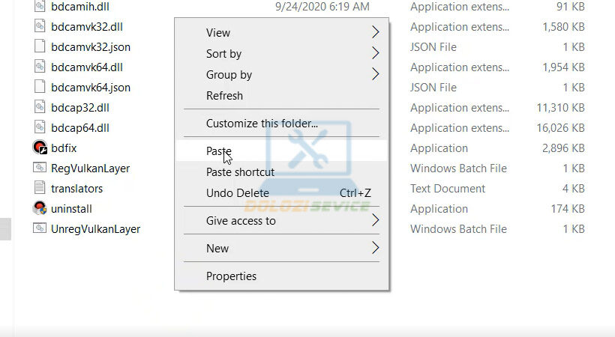Image resolution: width=615 pixels, height=337 pixels.
Task: Choose Undo Delete from context menu
Action: click(x=237, y=193)
